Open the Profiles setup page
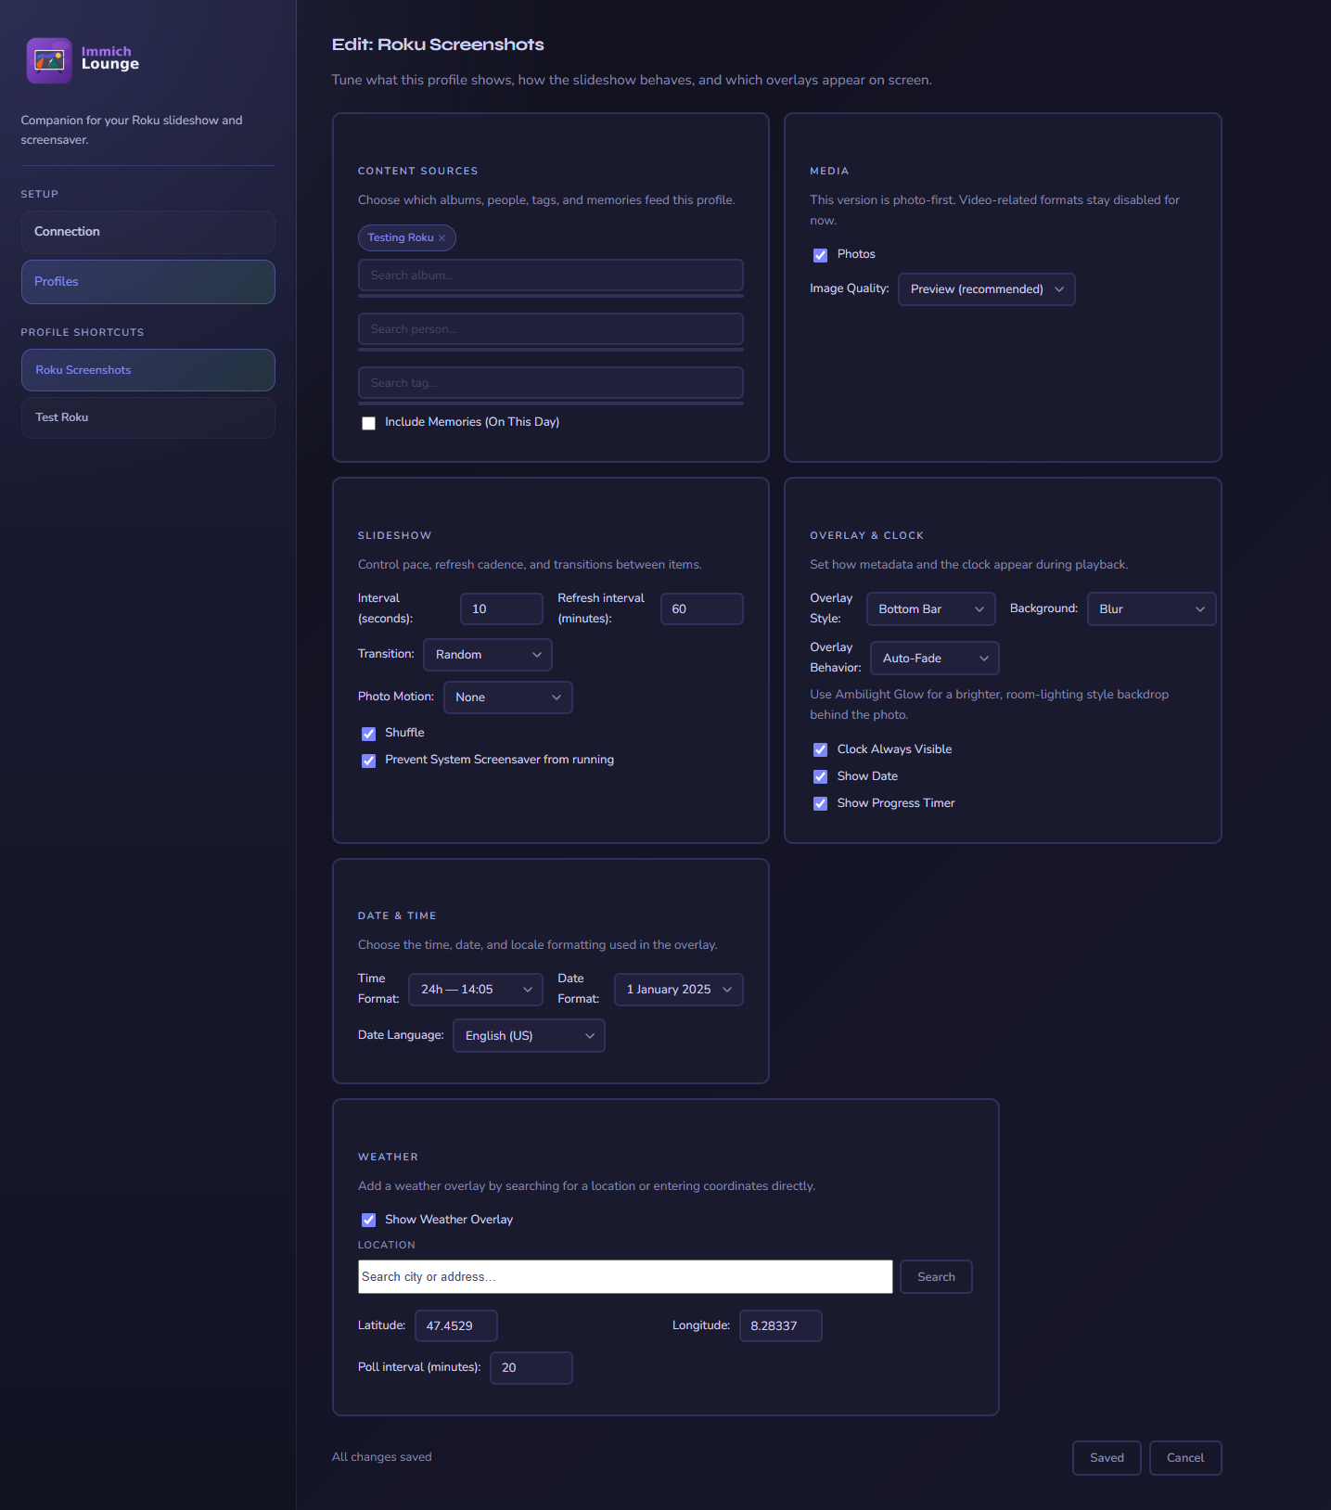This screenshot has height=1510, width=1331. [x=148, y=282]
